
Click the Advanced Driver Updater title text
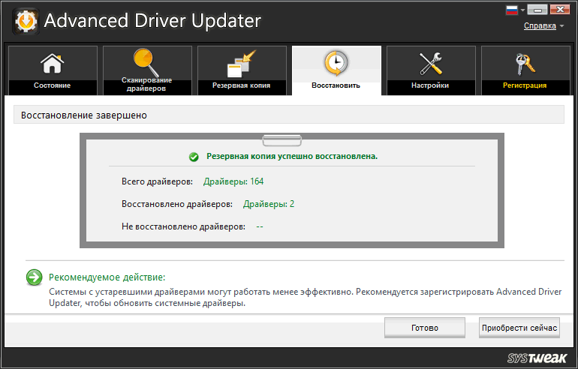click(152, 21)
